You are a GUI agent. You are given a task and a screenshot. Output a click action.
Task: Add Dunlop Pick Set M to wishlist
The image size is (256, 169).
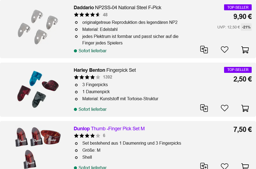[x=225, y=166]
